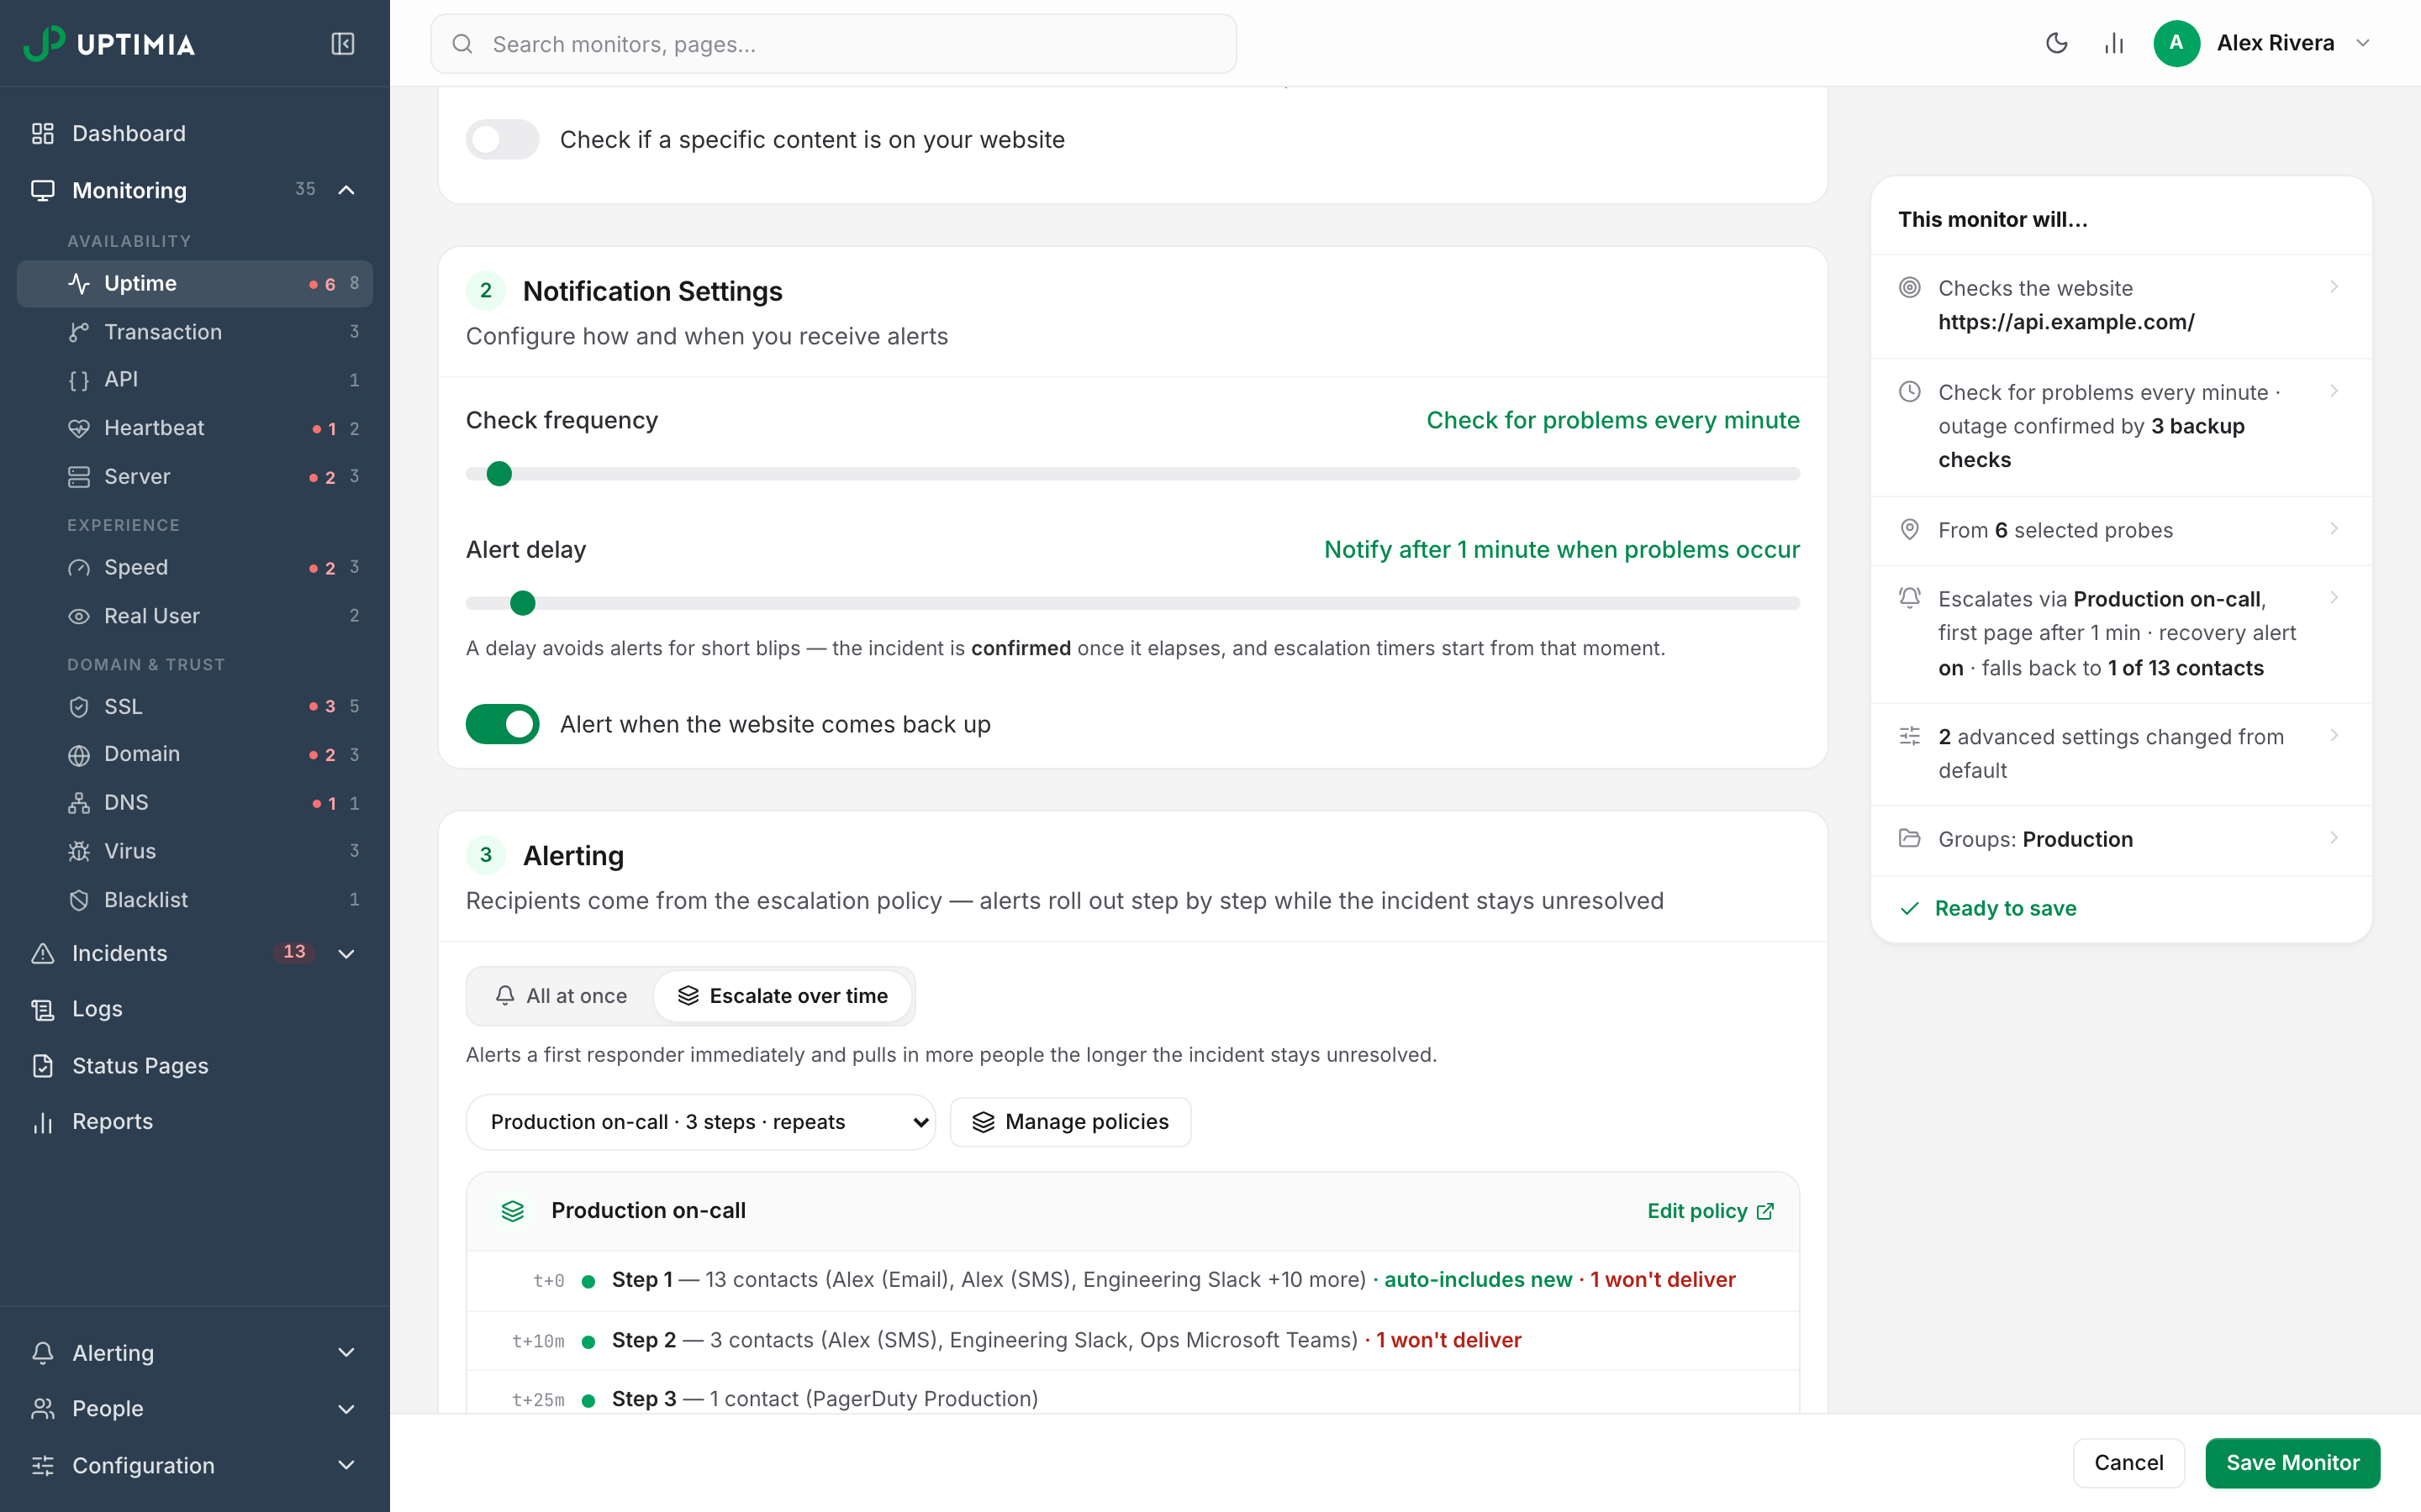Open Status Pages
Image resolution: width=2421 pixels, height=1512 pixels.
[195, 1065]
